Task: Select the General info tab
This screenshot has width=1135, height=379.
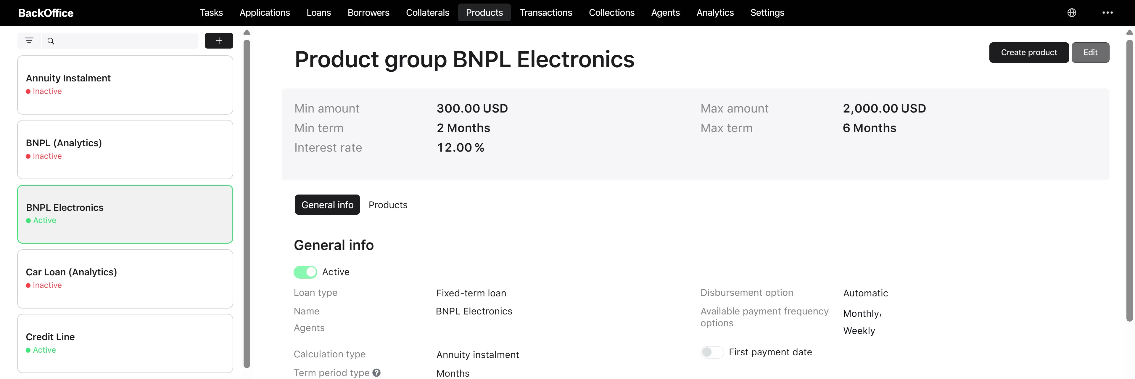Action: (x=327, y=205)
